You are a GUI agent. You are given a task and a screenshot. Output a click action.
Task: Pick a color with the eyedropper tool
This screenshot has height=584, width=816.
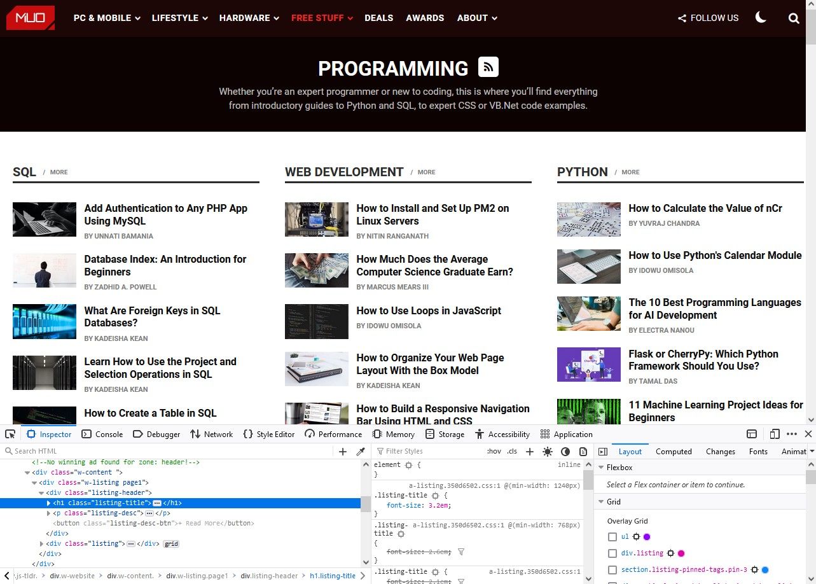click(361, 452)
